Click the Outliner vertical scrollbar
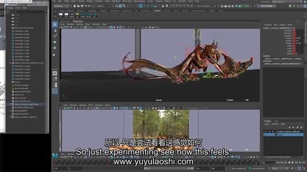Image resolution: width=307 pixels, height=172 pixels. point(46,73)
